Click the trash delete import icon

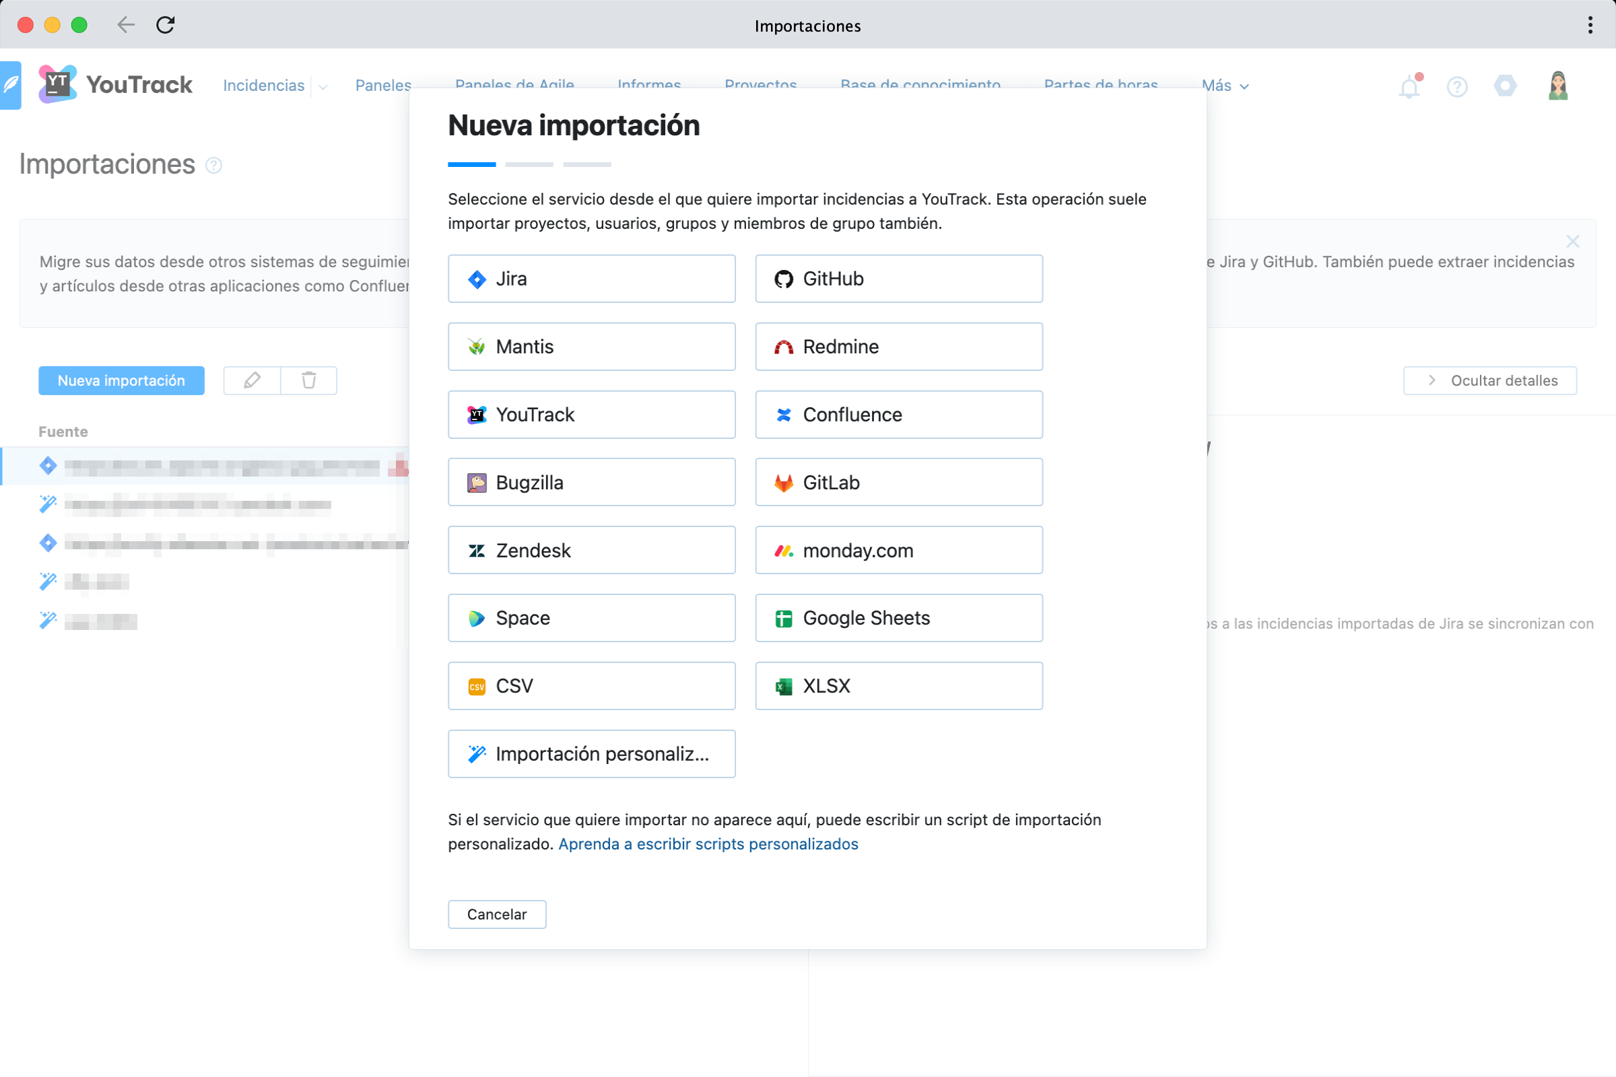[x=308, y=380]
